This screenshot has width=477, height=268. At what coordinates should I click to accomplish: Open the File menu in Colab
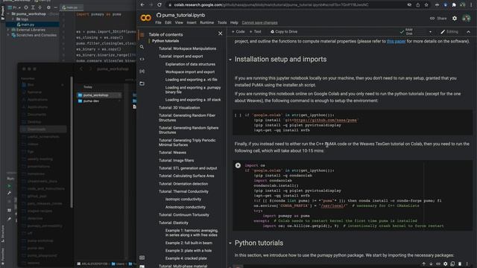[x=158, y=22]
